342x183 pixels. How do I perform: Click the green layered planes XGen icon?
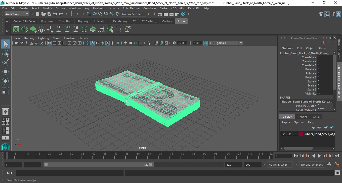[x=93, y=29]
